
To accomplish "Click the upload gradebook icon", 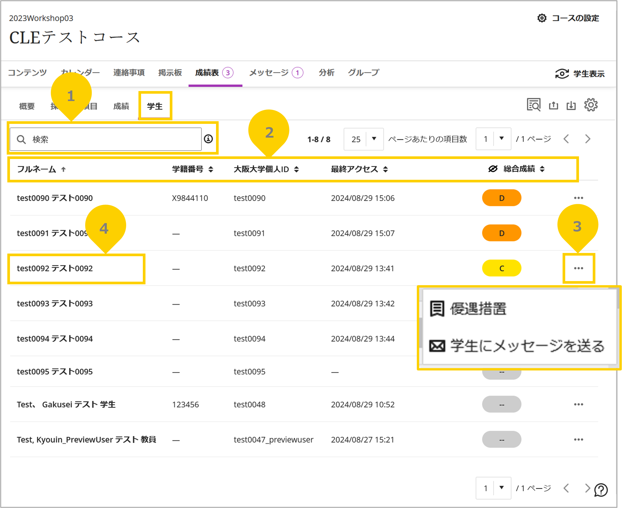I will [x=553, y=105].
